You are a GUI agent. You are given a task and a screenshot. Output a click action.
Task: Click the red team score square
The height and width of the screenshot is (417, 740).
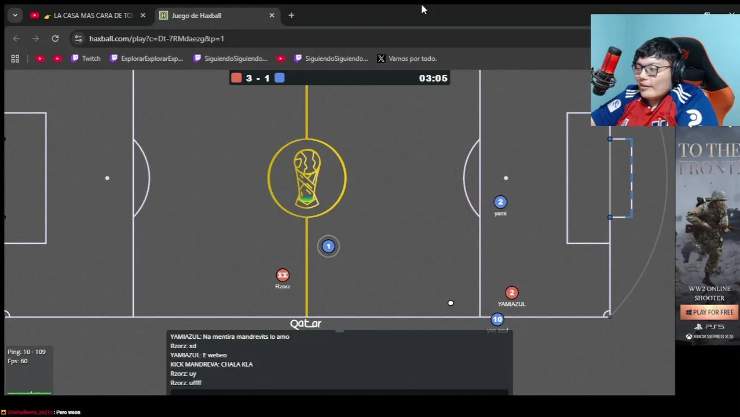[236, 78]
